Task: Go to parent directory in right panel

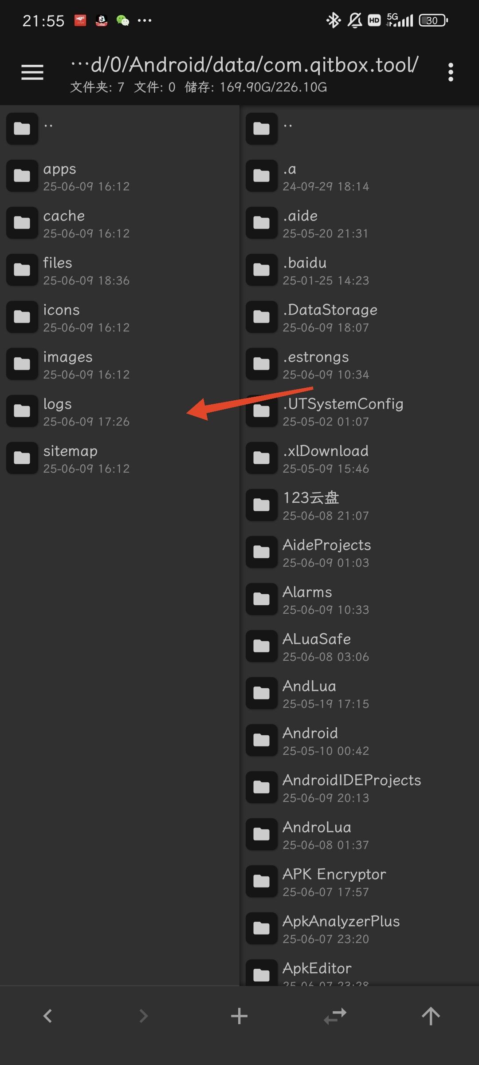Action: (x=360, y=129)
